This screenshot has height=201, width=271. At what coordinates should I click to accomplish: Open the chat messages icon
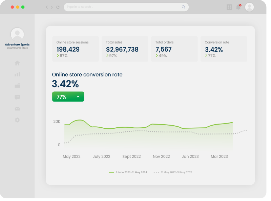pyautogui.click(x=17, y=97)
